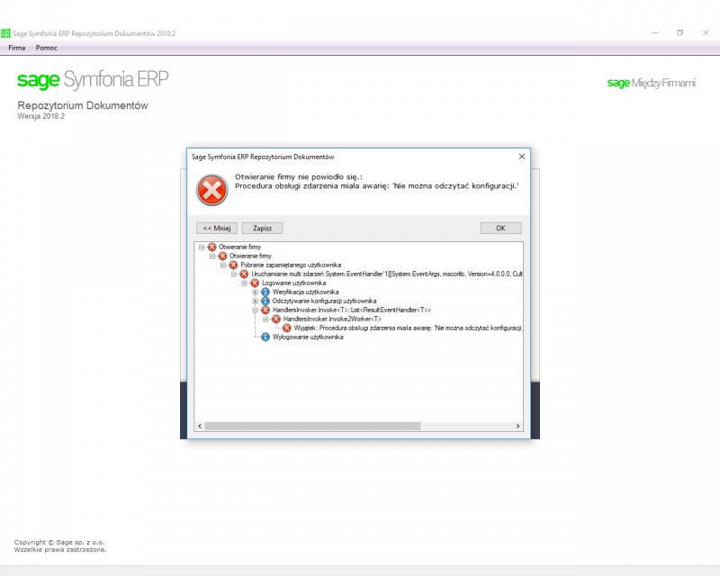Click the info icon beside Wylogowanie użytkownika
This screenshot has height=576, width=720.
[265, 337]
